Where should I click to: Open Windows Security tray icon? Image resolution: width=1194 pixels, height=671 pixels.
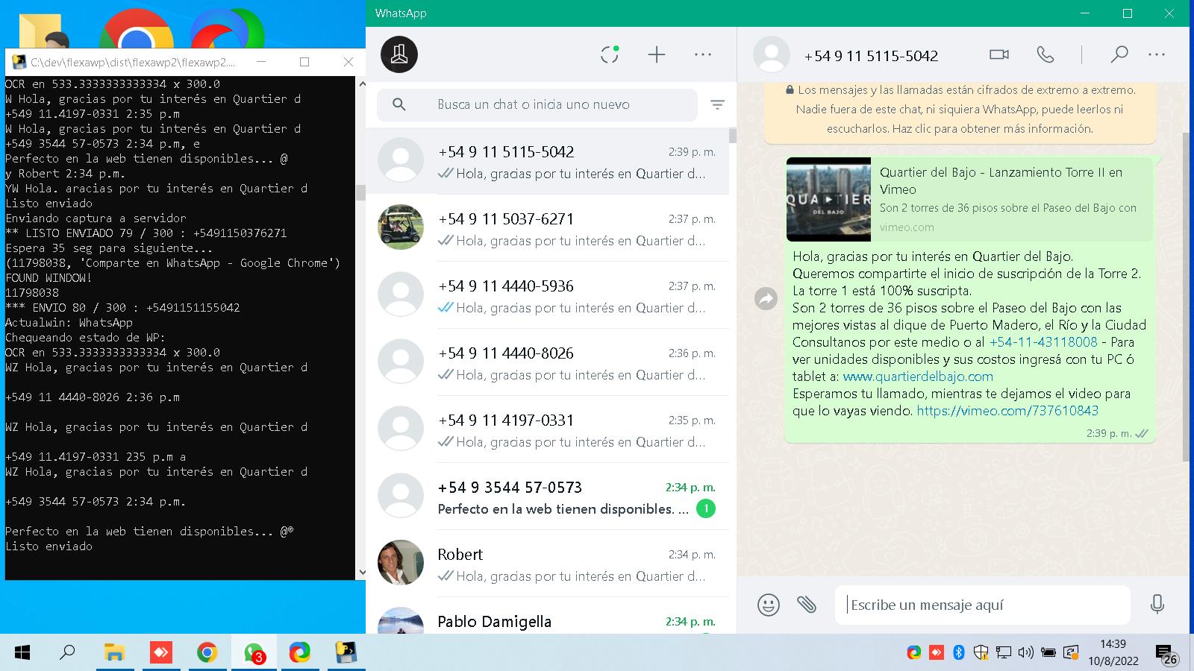981,653
